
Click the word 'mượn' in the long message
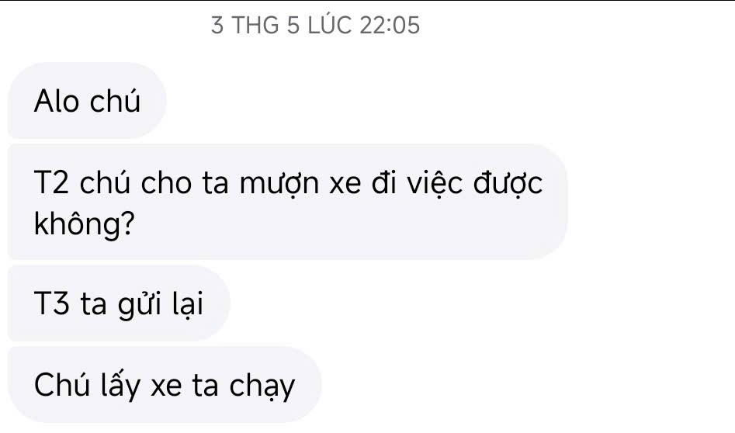(279, 184)
